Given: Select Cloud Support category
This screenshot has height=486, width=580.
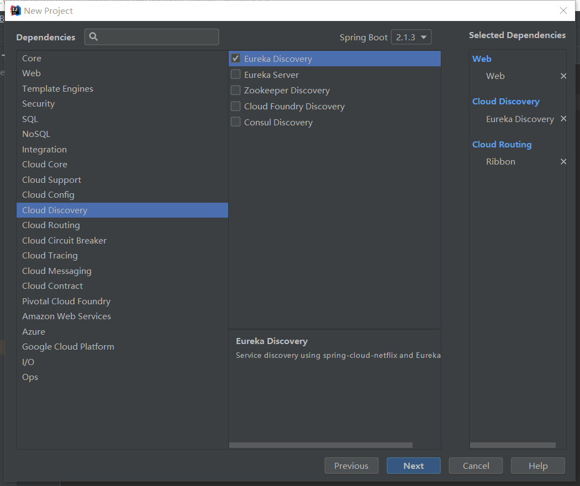Looking at the screenshot, I should pyautogui.click(x=123, y=179).
